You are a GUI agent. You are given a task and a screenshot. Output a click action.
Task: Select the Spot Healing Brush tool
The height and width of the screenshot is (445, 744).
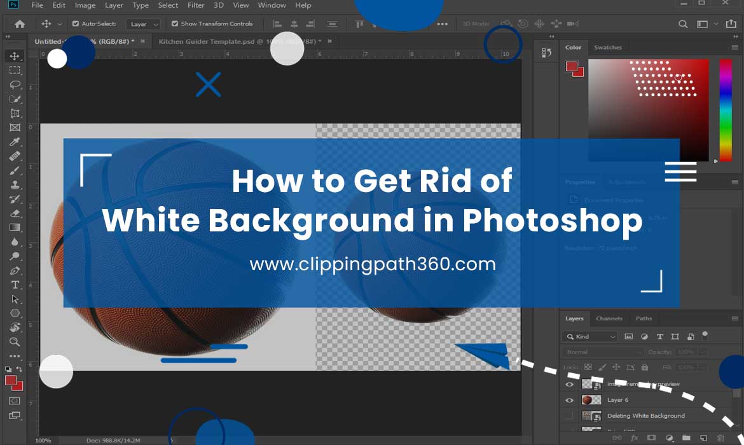[15, 156]
